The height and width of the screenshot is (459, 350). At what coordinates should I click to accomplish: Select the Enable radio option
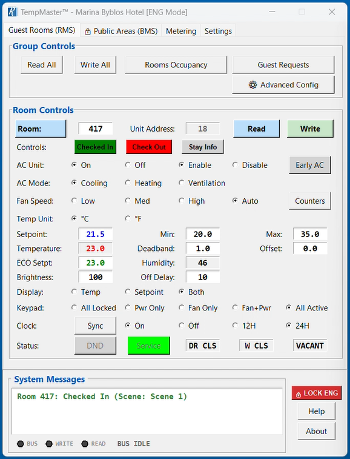[195, 165]
